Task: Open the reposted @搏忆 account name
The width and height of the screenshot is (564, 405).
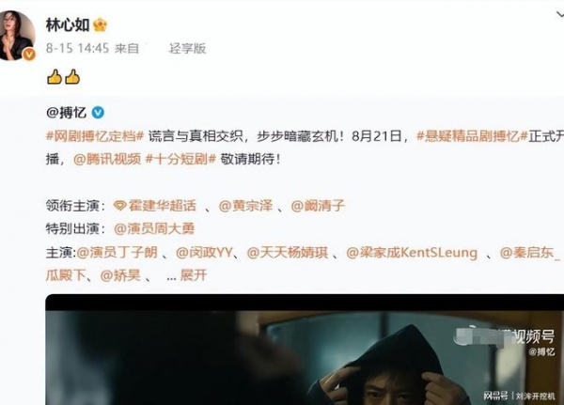Action: tap(67, 113)
